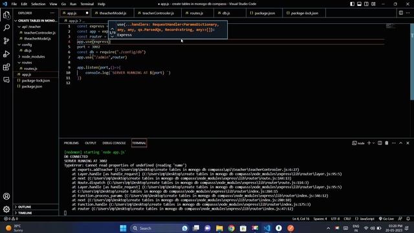Collapse the CREATE TABLES IN MONO project root
Image resolution: width=414 pixels, height=233 pixels.
(x=36, y=21)
